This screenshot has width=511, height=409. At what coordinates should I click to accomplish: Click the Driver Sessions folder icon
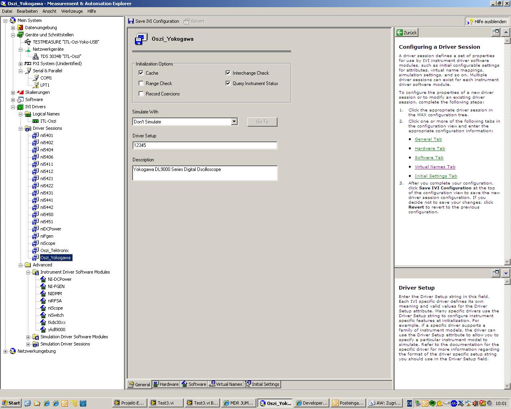coord(28,128)
